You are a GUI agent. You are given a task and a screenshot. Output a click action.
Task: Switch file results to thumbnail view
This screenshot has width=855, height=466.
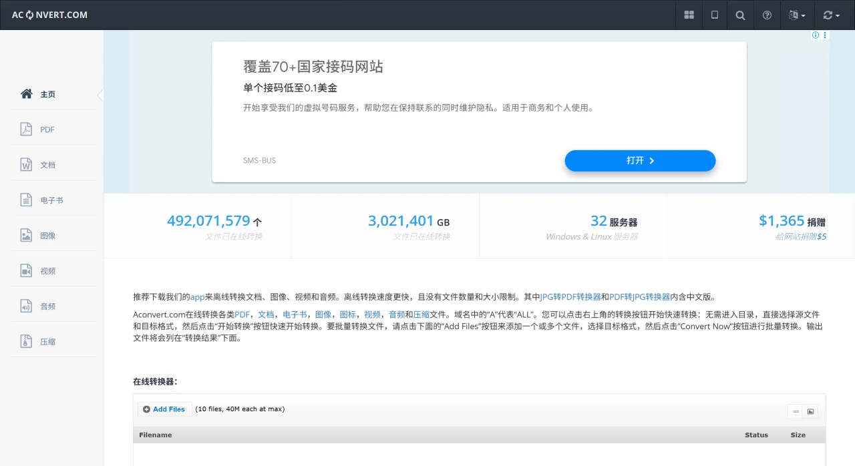click(x=811, y=411)
